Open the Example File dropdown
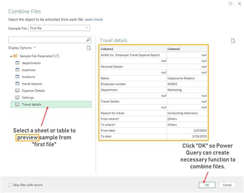 tap(59, 28)
